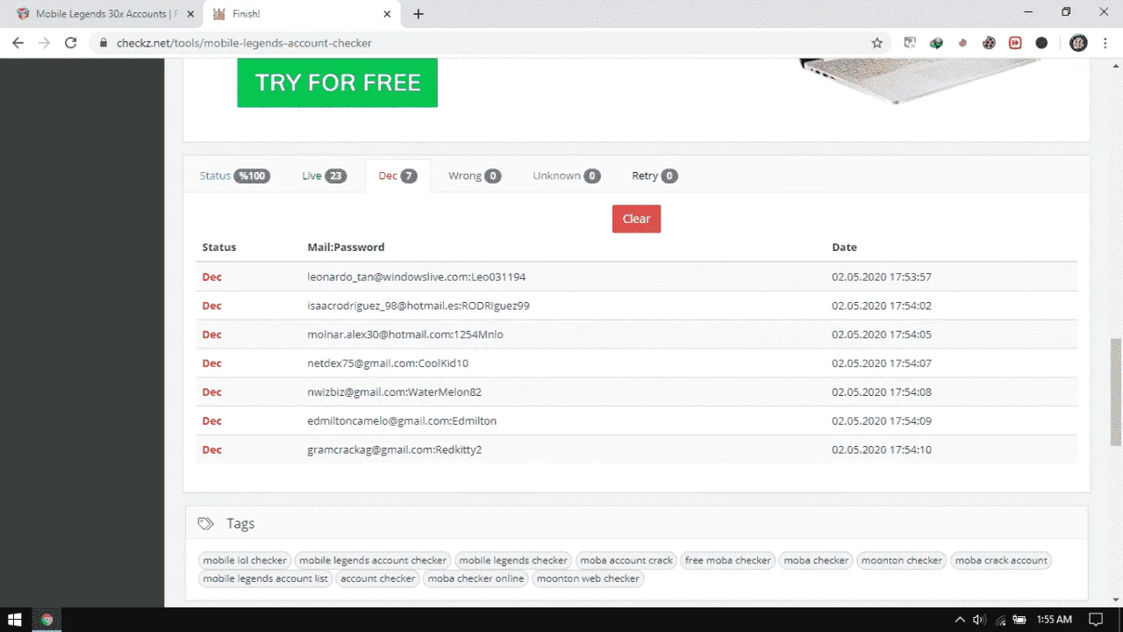This screenshot has width=1123, height=632.
Task: Open the 'moba account crack' tag
Action: [626, 560]
